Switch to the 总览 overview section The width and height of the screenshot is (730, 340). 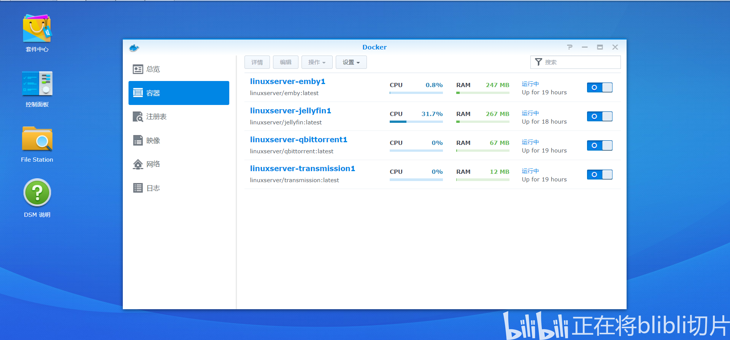(179, 69)
